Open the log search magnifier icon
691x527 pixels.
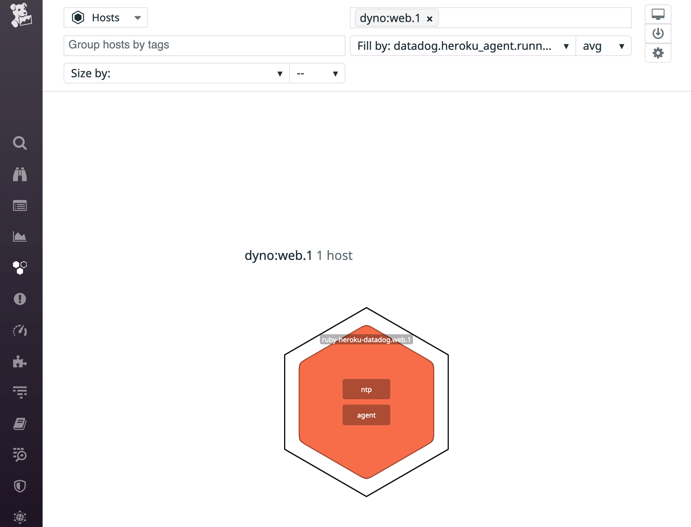coord(20,455)
